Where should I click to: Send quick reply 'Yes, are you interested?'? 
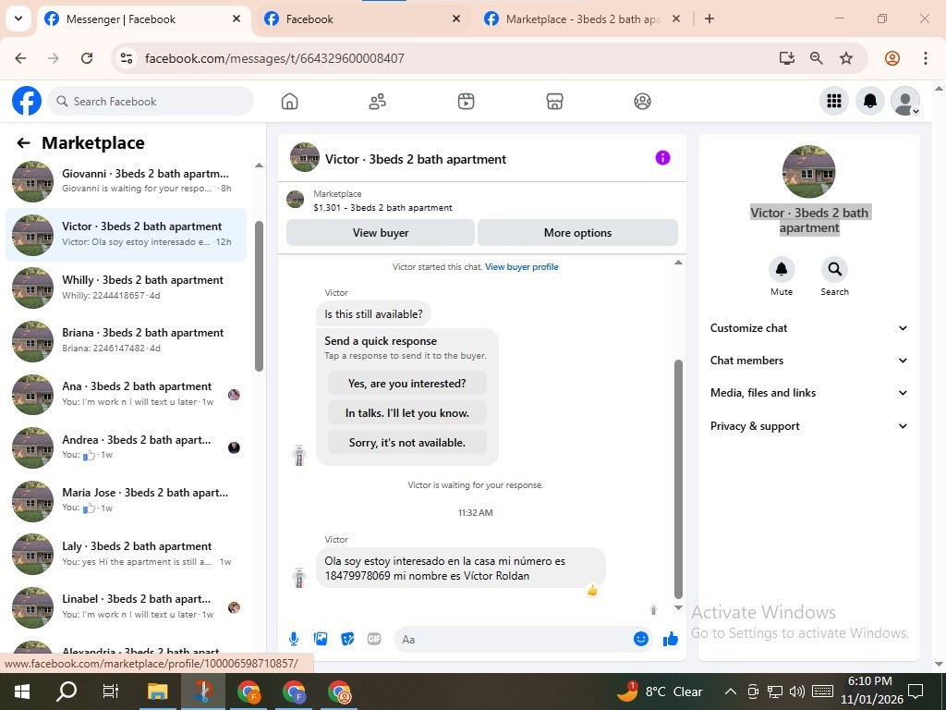[406, 384]
